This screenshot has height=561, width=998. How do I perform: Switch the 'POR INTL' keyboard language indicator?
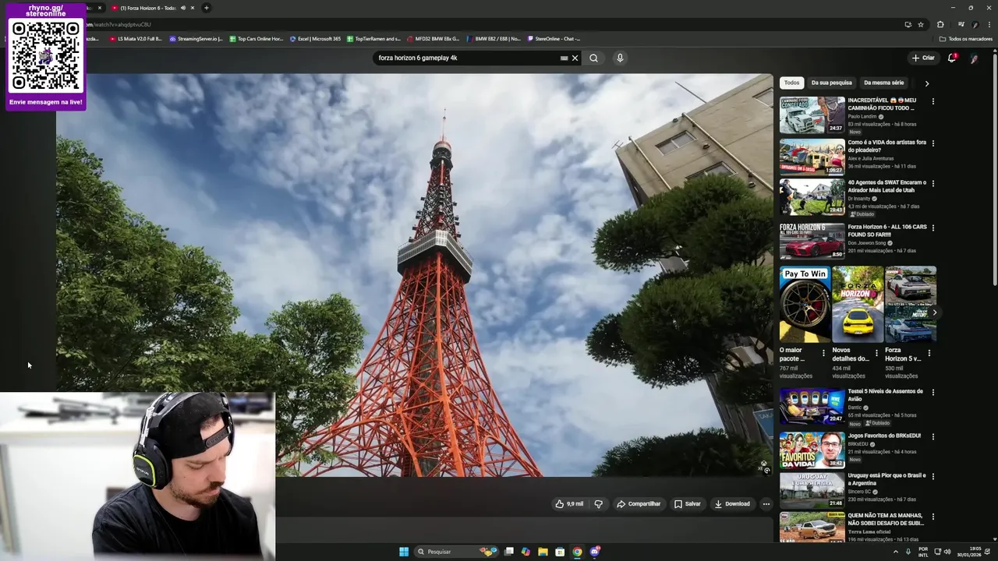[x=923, y=552]
